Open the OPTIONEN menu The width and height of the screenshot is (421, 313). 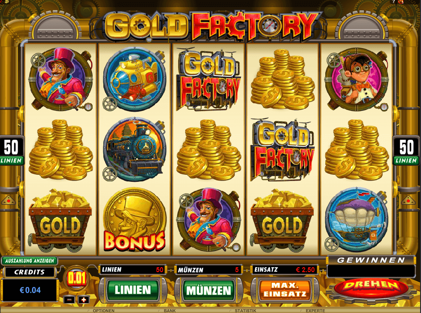(103, 311)
